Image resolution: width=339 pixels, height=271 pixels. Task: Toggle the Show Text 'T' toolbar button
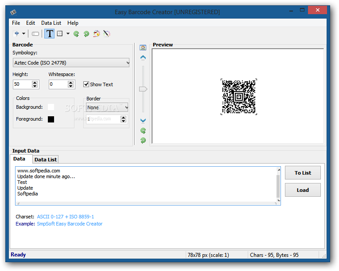[x=50, y=34]
